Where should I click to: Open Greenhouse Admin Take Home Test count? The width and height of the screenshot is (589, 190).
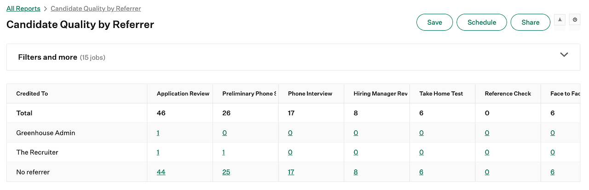coord(422,133)
